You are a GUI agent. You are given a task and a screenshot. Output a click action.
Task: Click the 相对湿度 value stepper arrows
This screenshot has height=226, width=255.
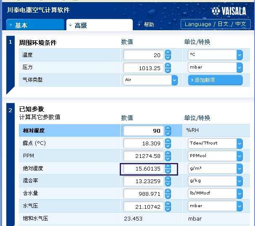[x=168, y=131]
